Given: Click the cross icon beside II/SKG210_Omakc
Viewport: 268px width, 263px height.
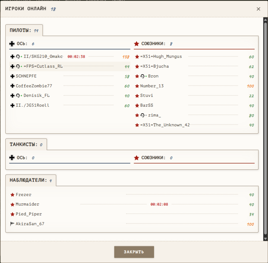Looking at the screenshot, I should pyautogui.click(x=12, y=56).
